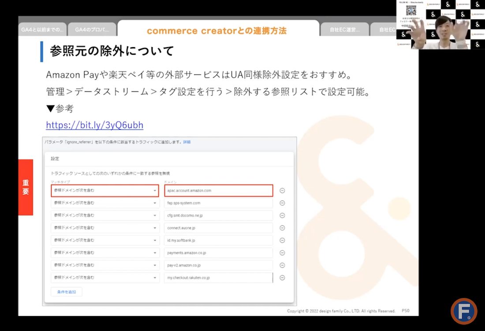The width and height of the screenshot is (485, 331).
Task: Switch to the GA4のプロパ tab
Action: (x=92, y=30)
